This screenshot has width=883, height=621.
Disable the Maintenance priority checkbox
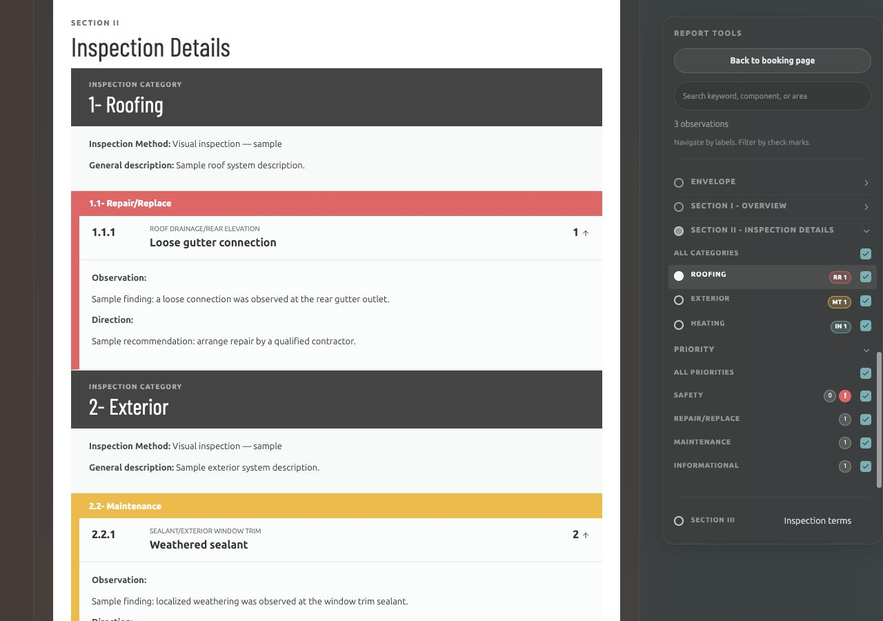[866, 443]
